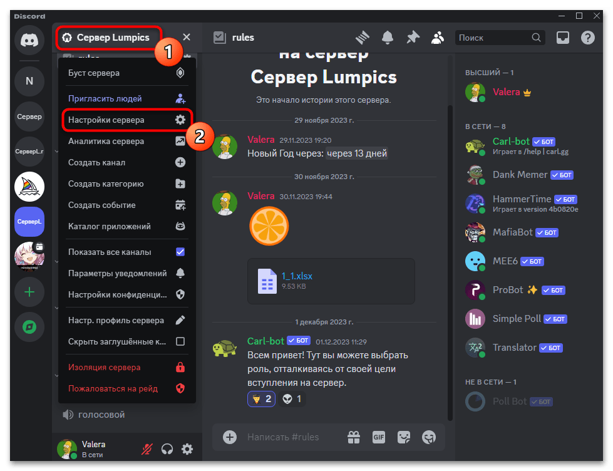This screenshot has height=471, width=613.
Task: Enable 'Скрыть заглушённые к...' checkbox
Action: 180,341
